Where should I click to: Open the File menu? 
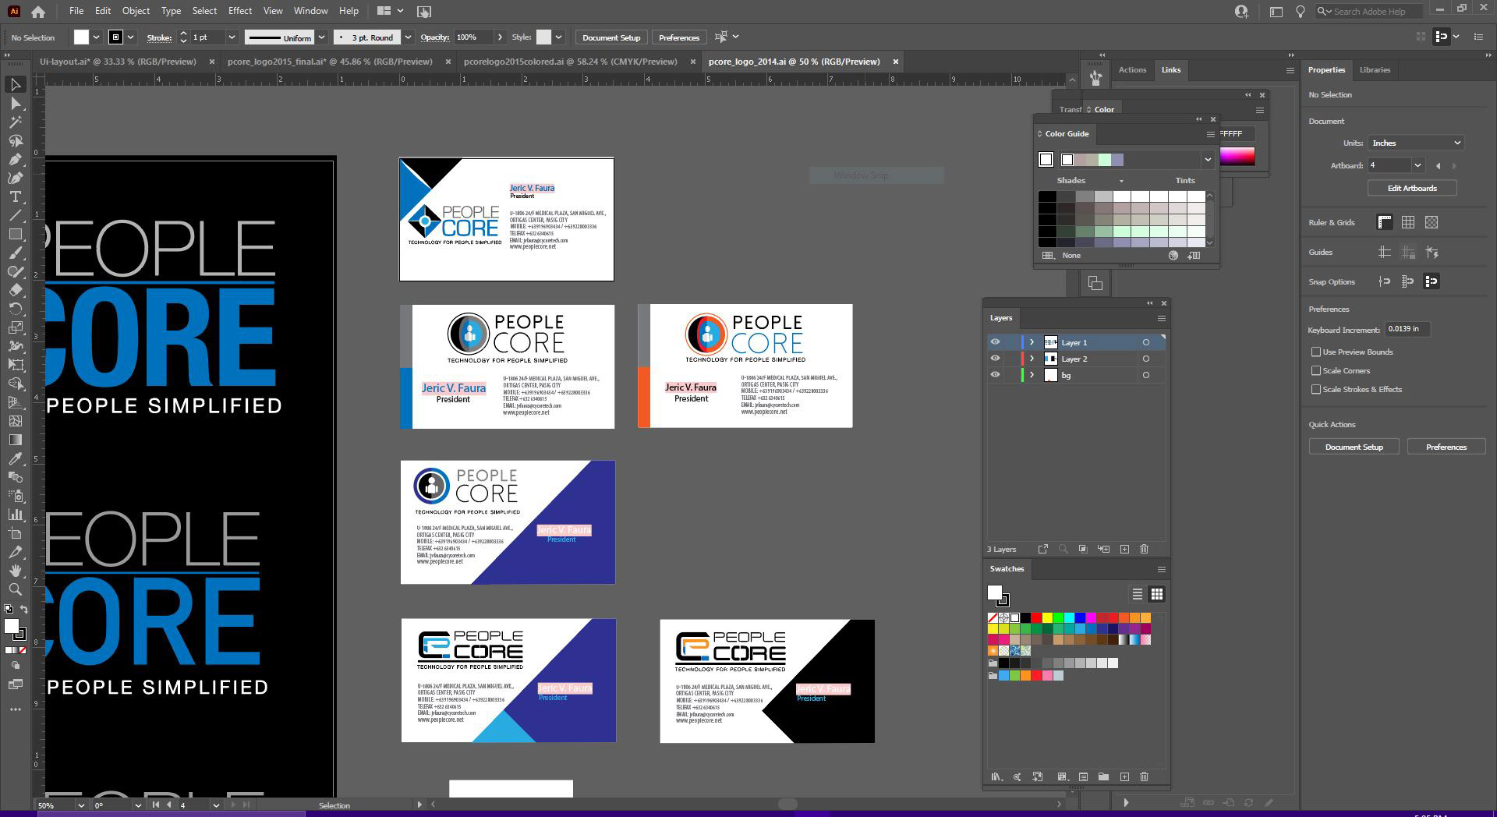(x=76, y=11)
